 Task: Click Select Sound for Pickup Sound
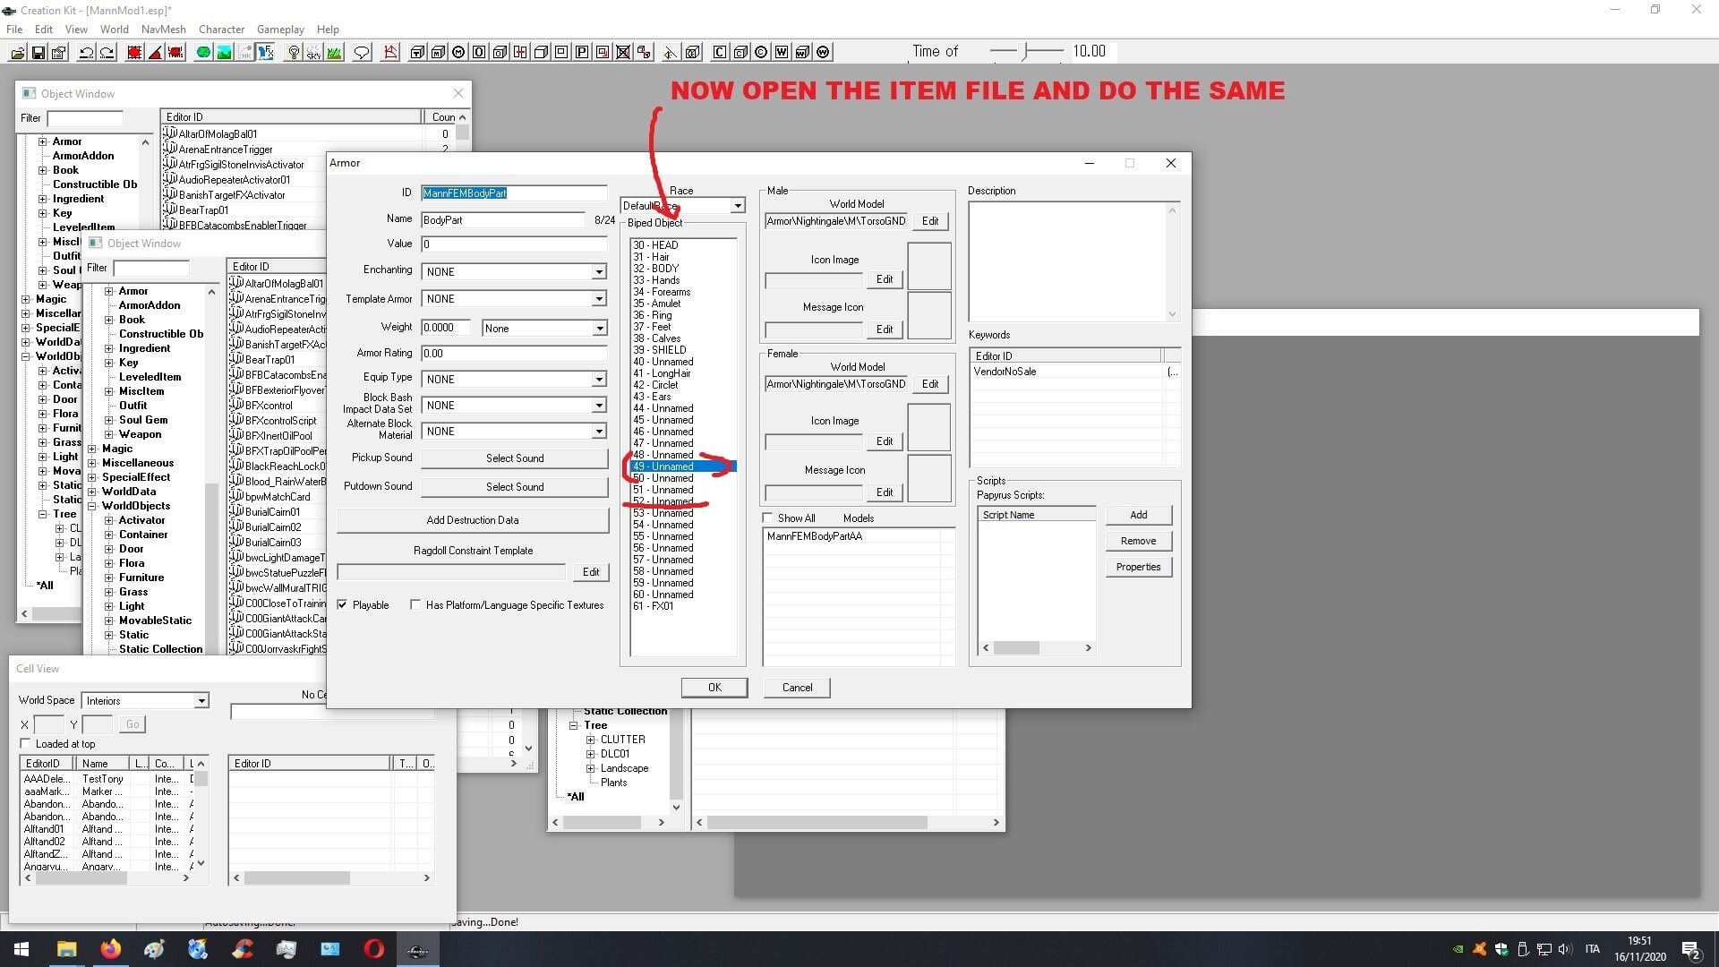point(515,458)
